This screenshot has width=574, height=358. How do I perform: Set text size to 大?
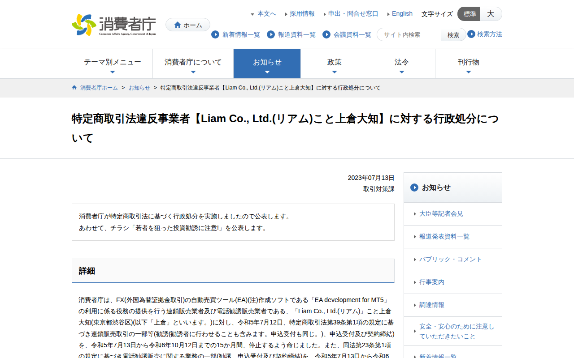[491, 14]
